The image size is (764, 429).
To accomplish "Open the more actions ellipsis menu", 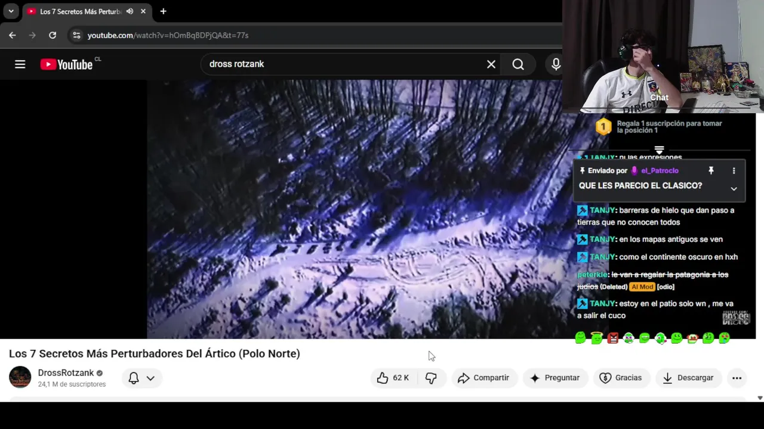I will 737,378.
